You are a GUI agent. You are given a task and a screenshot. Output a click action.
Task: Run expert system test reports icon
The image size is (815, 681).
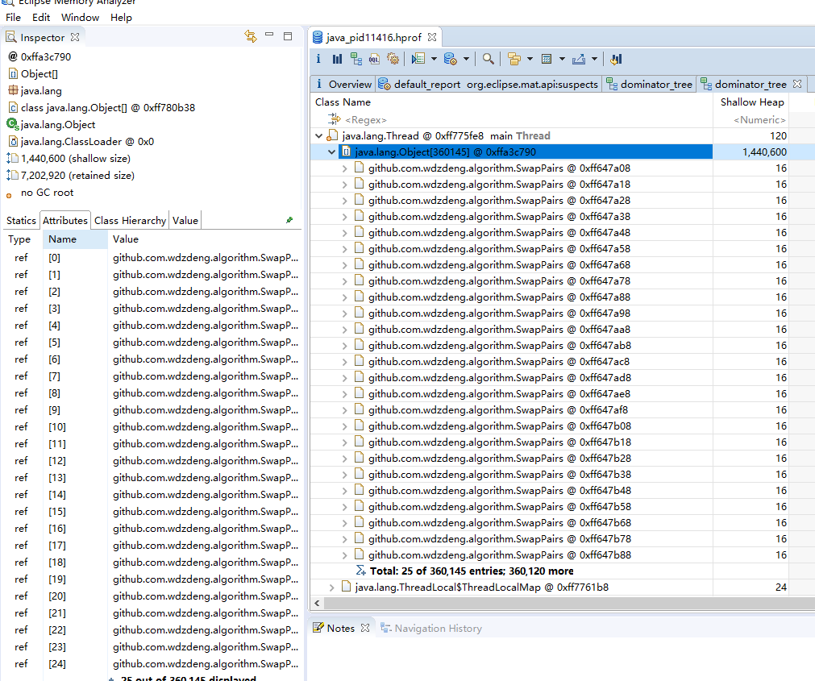click(x=418, y=59)
